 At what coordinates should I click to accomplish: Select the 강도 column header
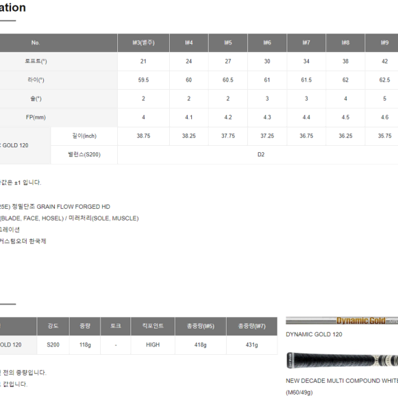53,326
